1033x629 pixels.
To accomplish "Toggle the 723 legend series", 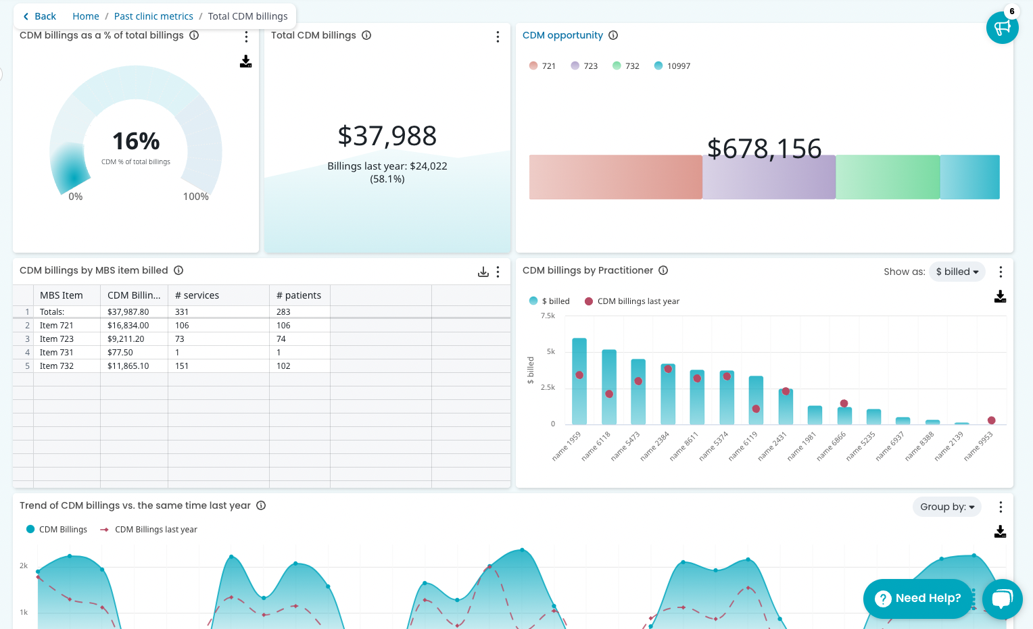I will (584, 66).
